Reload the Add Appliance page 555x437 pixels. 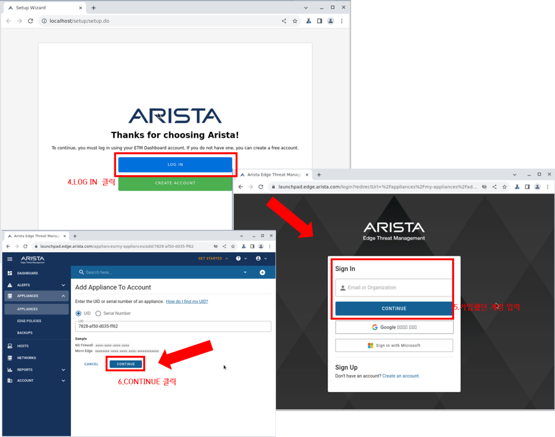pyautogui.click(x=25, y=246)
